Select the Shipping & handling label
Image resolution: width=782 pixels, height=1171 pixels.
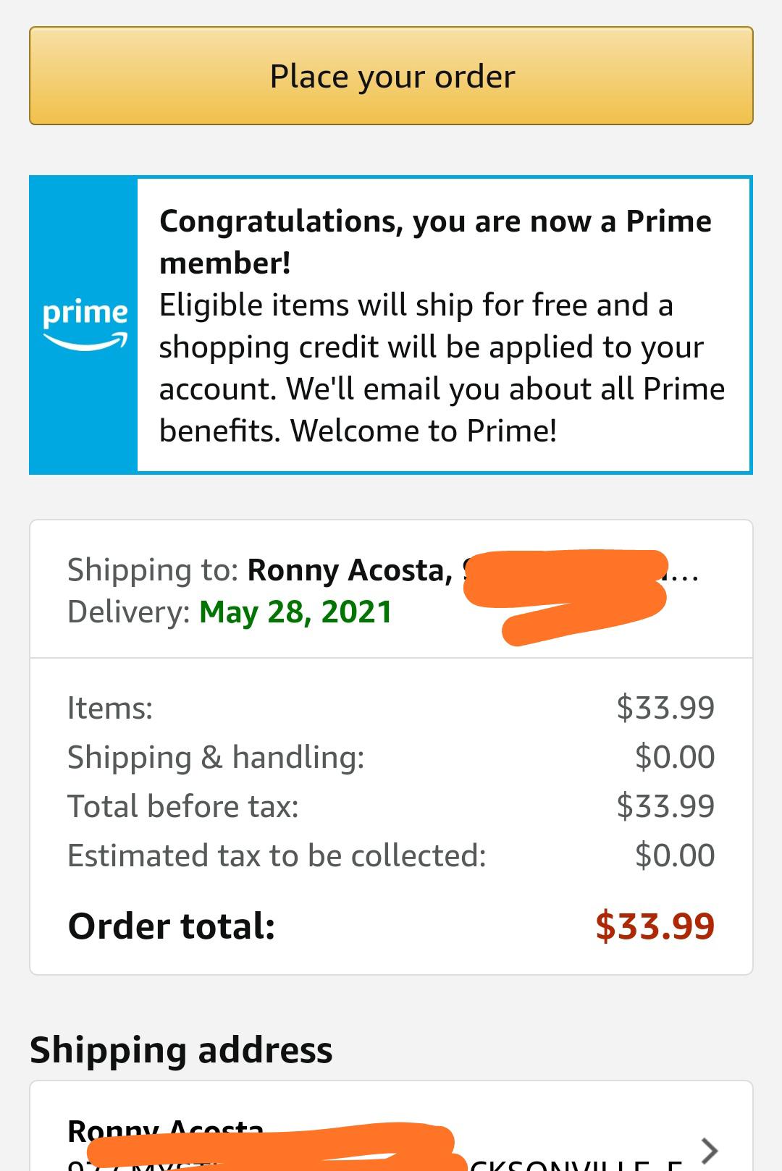pyautogui.click(x=216, y=757)
